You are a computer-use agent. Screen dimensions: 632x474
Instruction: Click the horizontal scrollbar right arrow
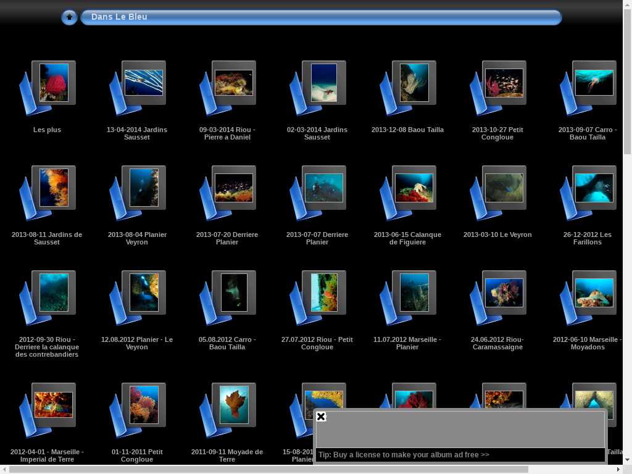(618, 470)
